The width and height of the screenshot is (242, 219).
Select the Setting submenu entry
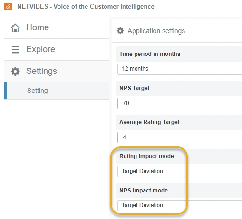(x=57, y=91)
